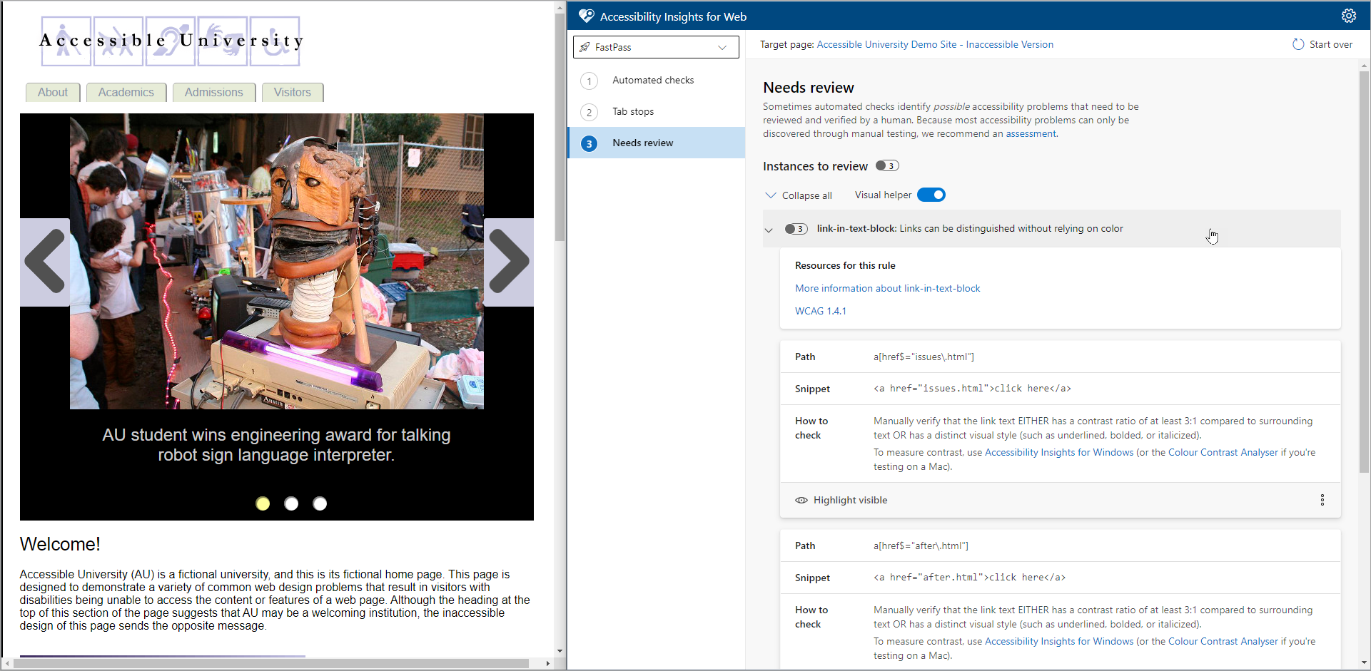Open Accessibility Insights for Windows link in first instance
The image size is (1371, 671).
(x=1058, y=452)
